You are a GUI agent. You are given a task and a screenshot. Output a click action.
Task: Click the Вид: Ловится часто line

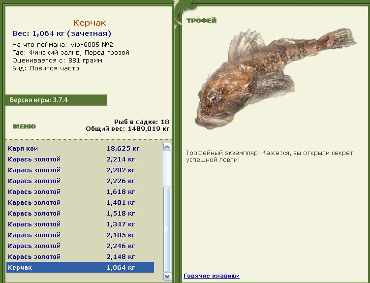point(46,68)
